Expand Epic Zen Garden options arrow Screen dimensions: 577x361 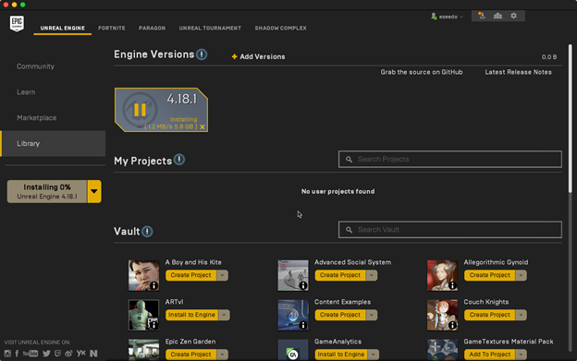click(223, 355)
